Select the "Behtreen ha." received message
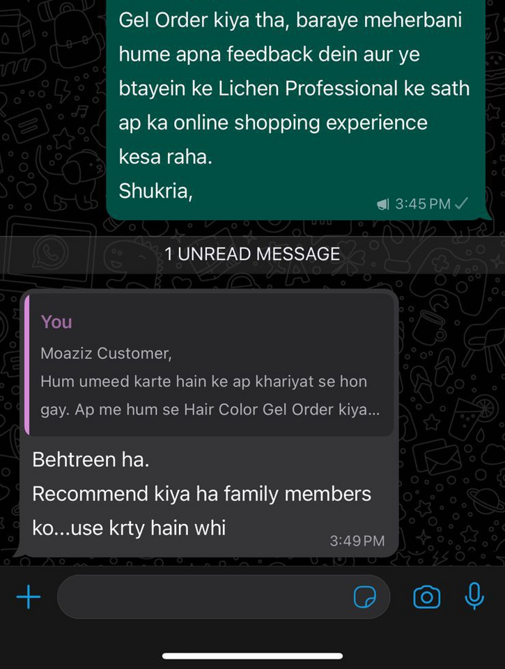Viewport: 505px width, 669px height. coord(91,459)
